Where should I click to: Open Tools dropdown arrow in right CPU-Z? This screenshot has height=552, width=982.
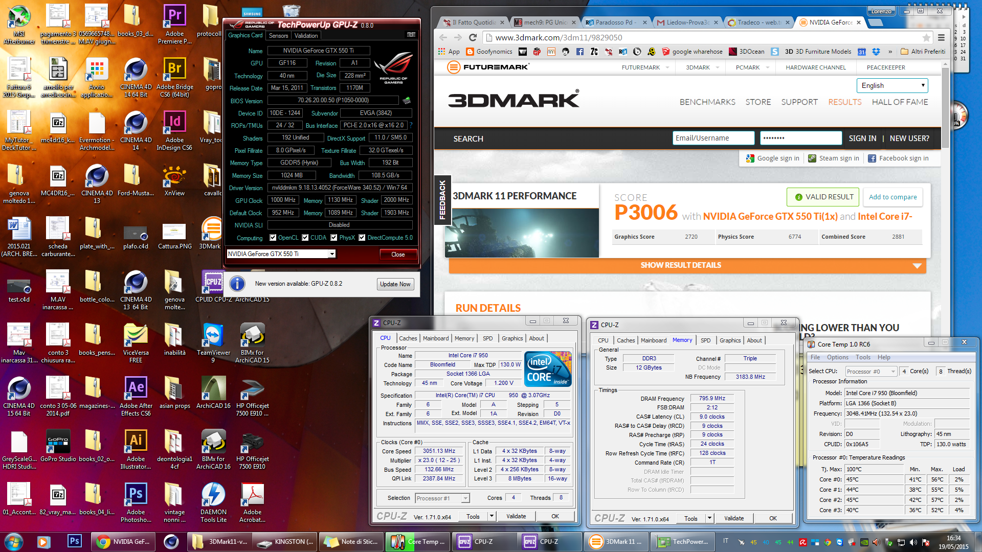click(709, 518)
